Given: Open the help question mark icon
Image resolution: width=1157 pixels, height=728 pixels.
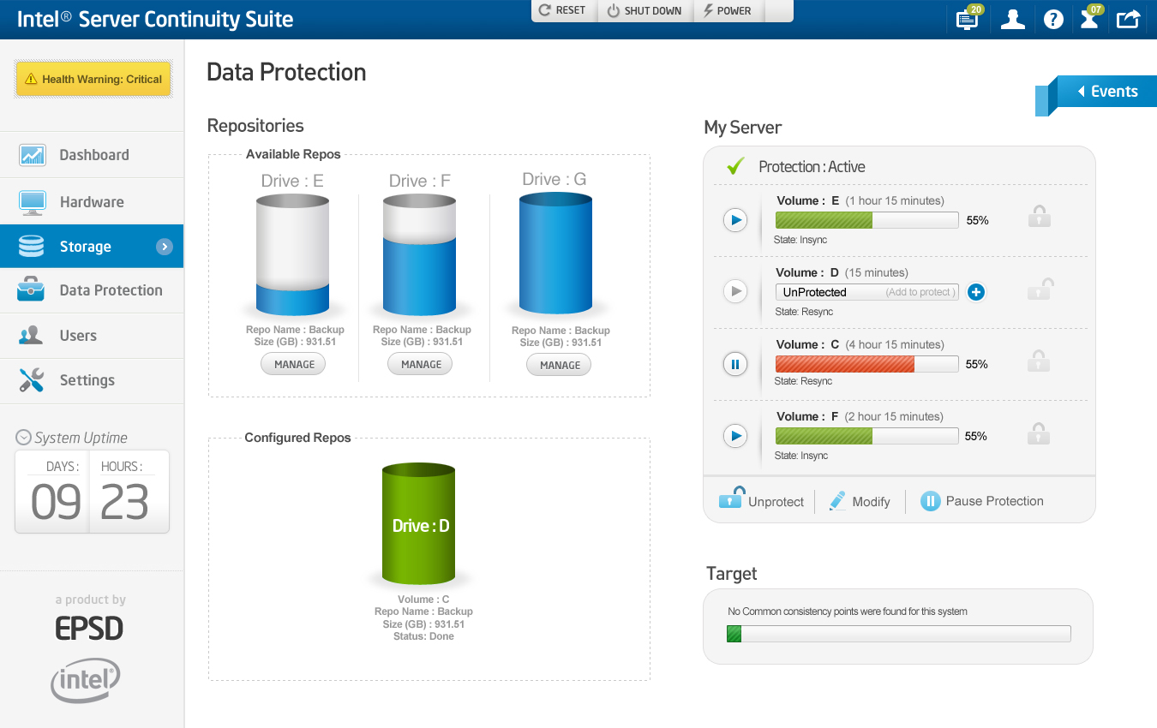Looking at the screenshot, I should (1053, 19).
